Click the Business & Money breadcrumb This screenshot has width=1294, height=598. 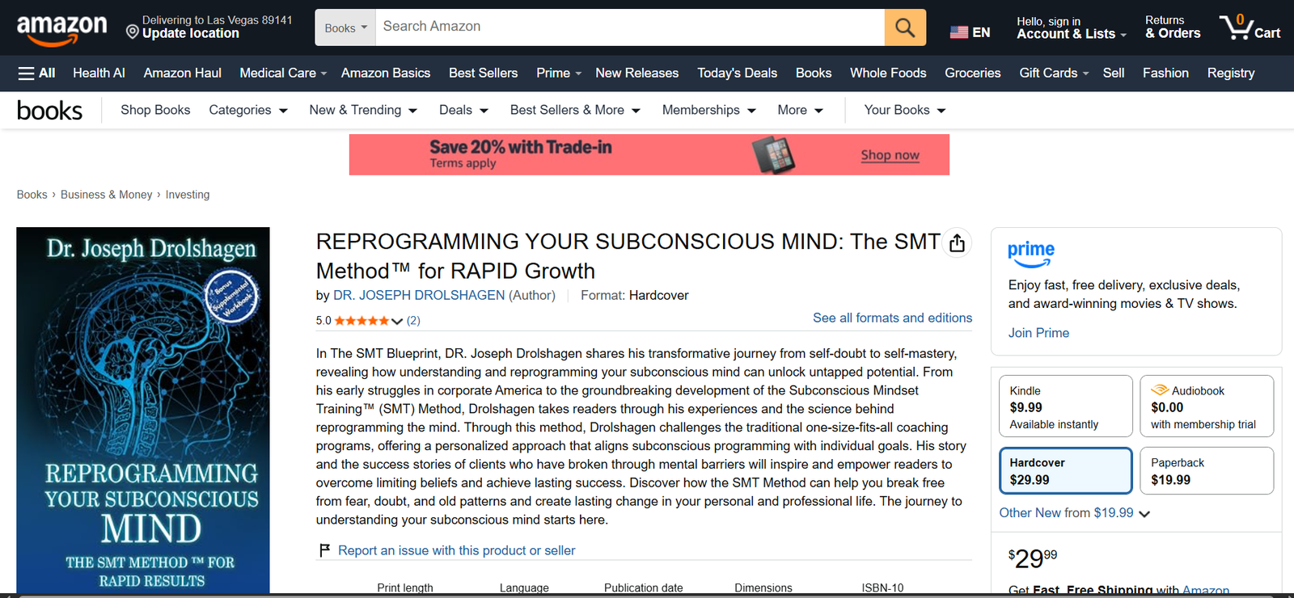point(106,195)
